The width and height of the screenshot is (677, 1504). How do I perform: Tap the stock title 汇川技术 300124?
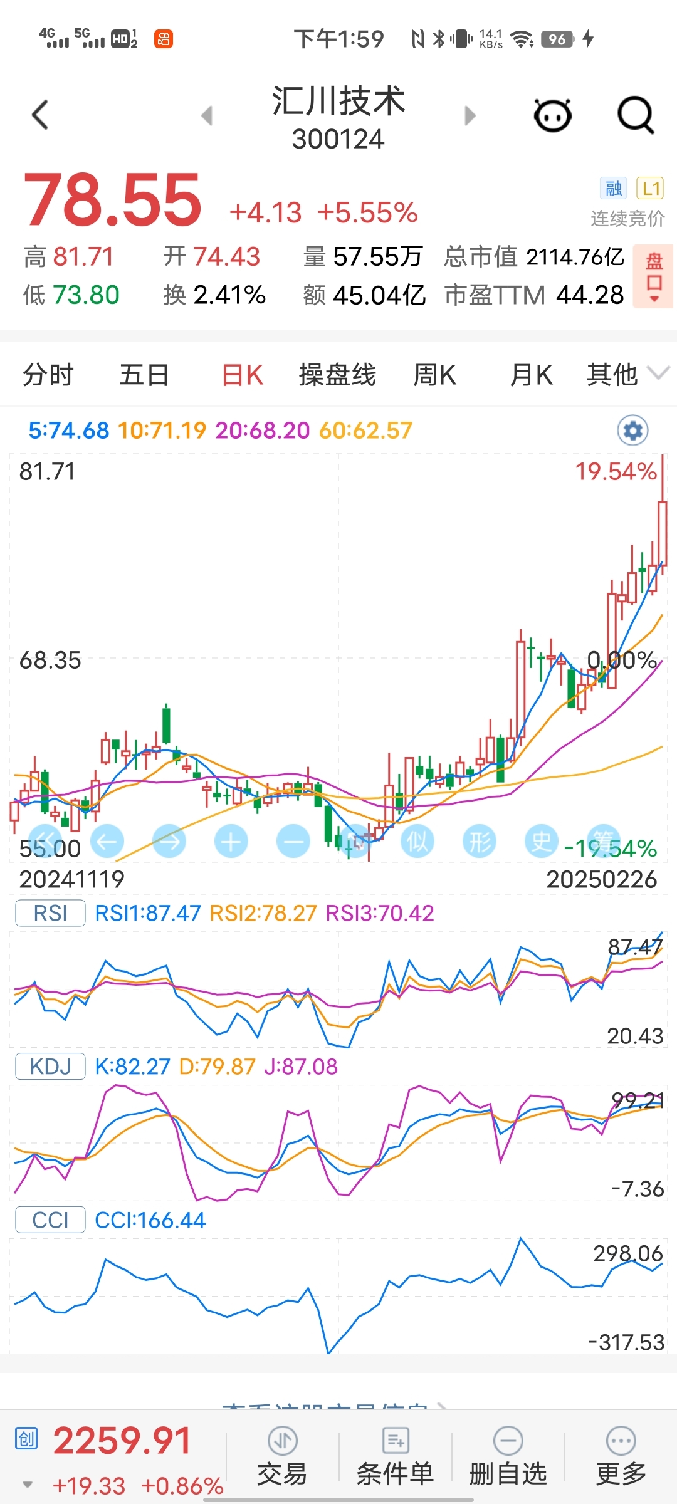click(x=338, y=118)
